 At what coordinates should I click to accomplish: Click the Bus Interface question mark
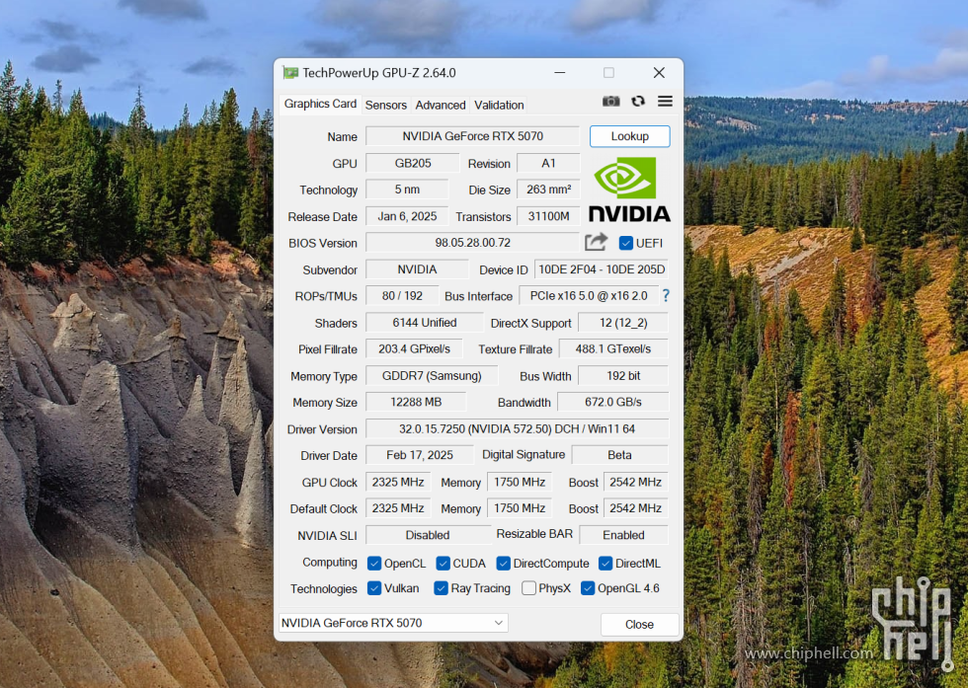(x=666, y=295)
